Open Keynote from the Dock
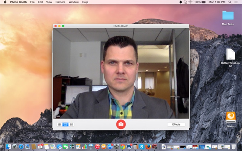The width and height of the screenshot is (242, 151). pyautogui.click(x=91, y=146)
